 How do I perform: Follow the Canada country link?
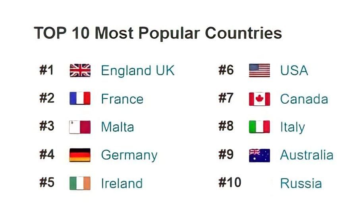304,99
